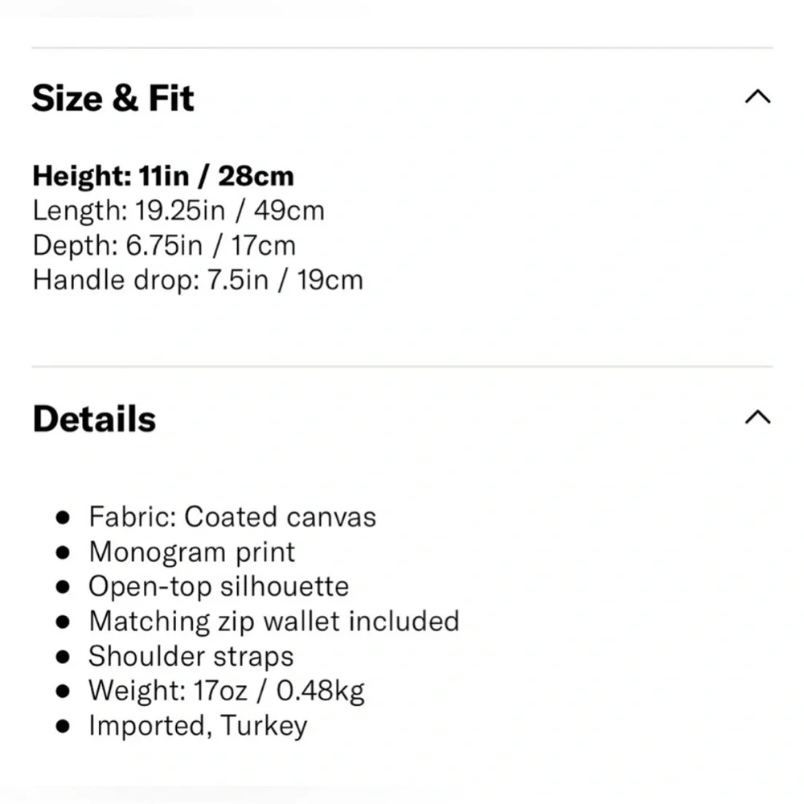Select the Height 11in / 28cm line
Image resolution: width=804 pixels, height=804 pixels.
163,176
